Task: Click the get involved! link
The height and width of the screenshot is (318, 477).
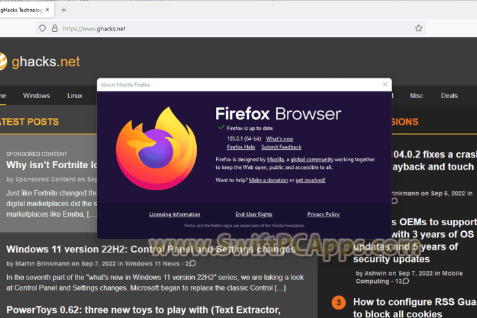Action: 311,180
